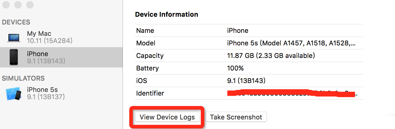Click the iPhone 5s simulator icon
395x129 pixels.
click(x=13, y=93)
